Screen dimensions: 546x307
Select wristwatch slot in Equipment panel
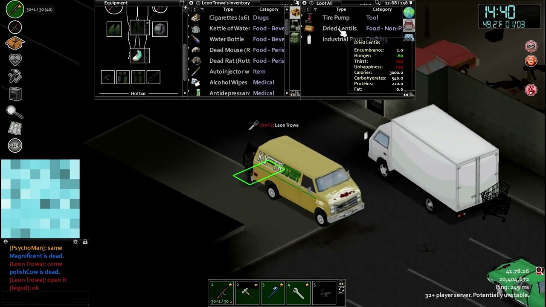[x=160, y=29]
